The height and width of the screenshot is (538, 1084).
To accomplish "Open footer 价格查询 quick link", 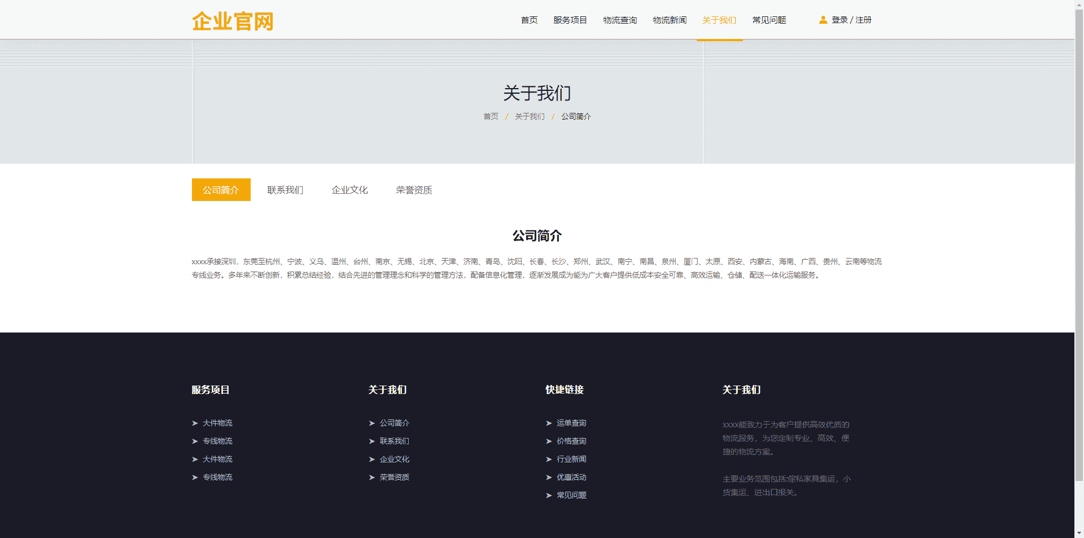I will pyautogui.click(x=571, y=441).
